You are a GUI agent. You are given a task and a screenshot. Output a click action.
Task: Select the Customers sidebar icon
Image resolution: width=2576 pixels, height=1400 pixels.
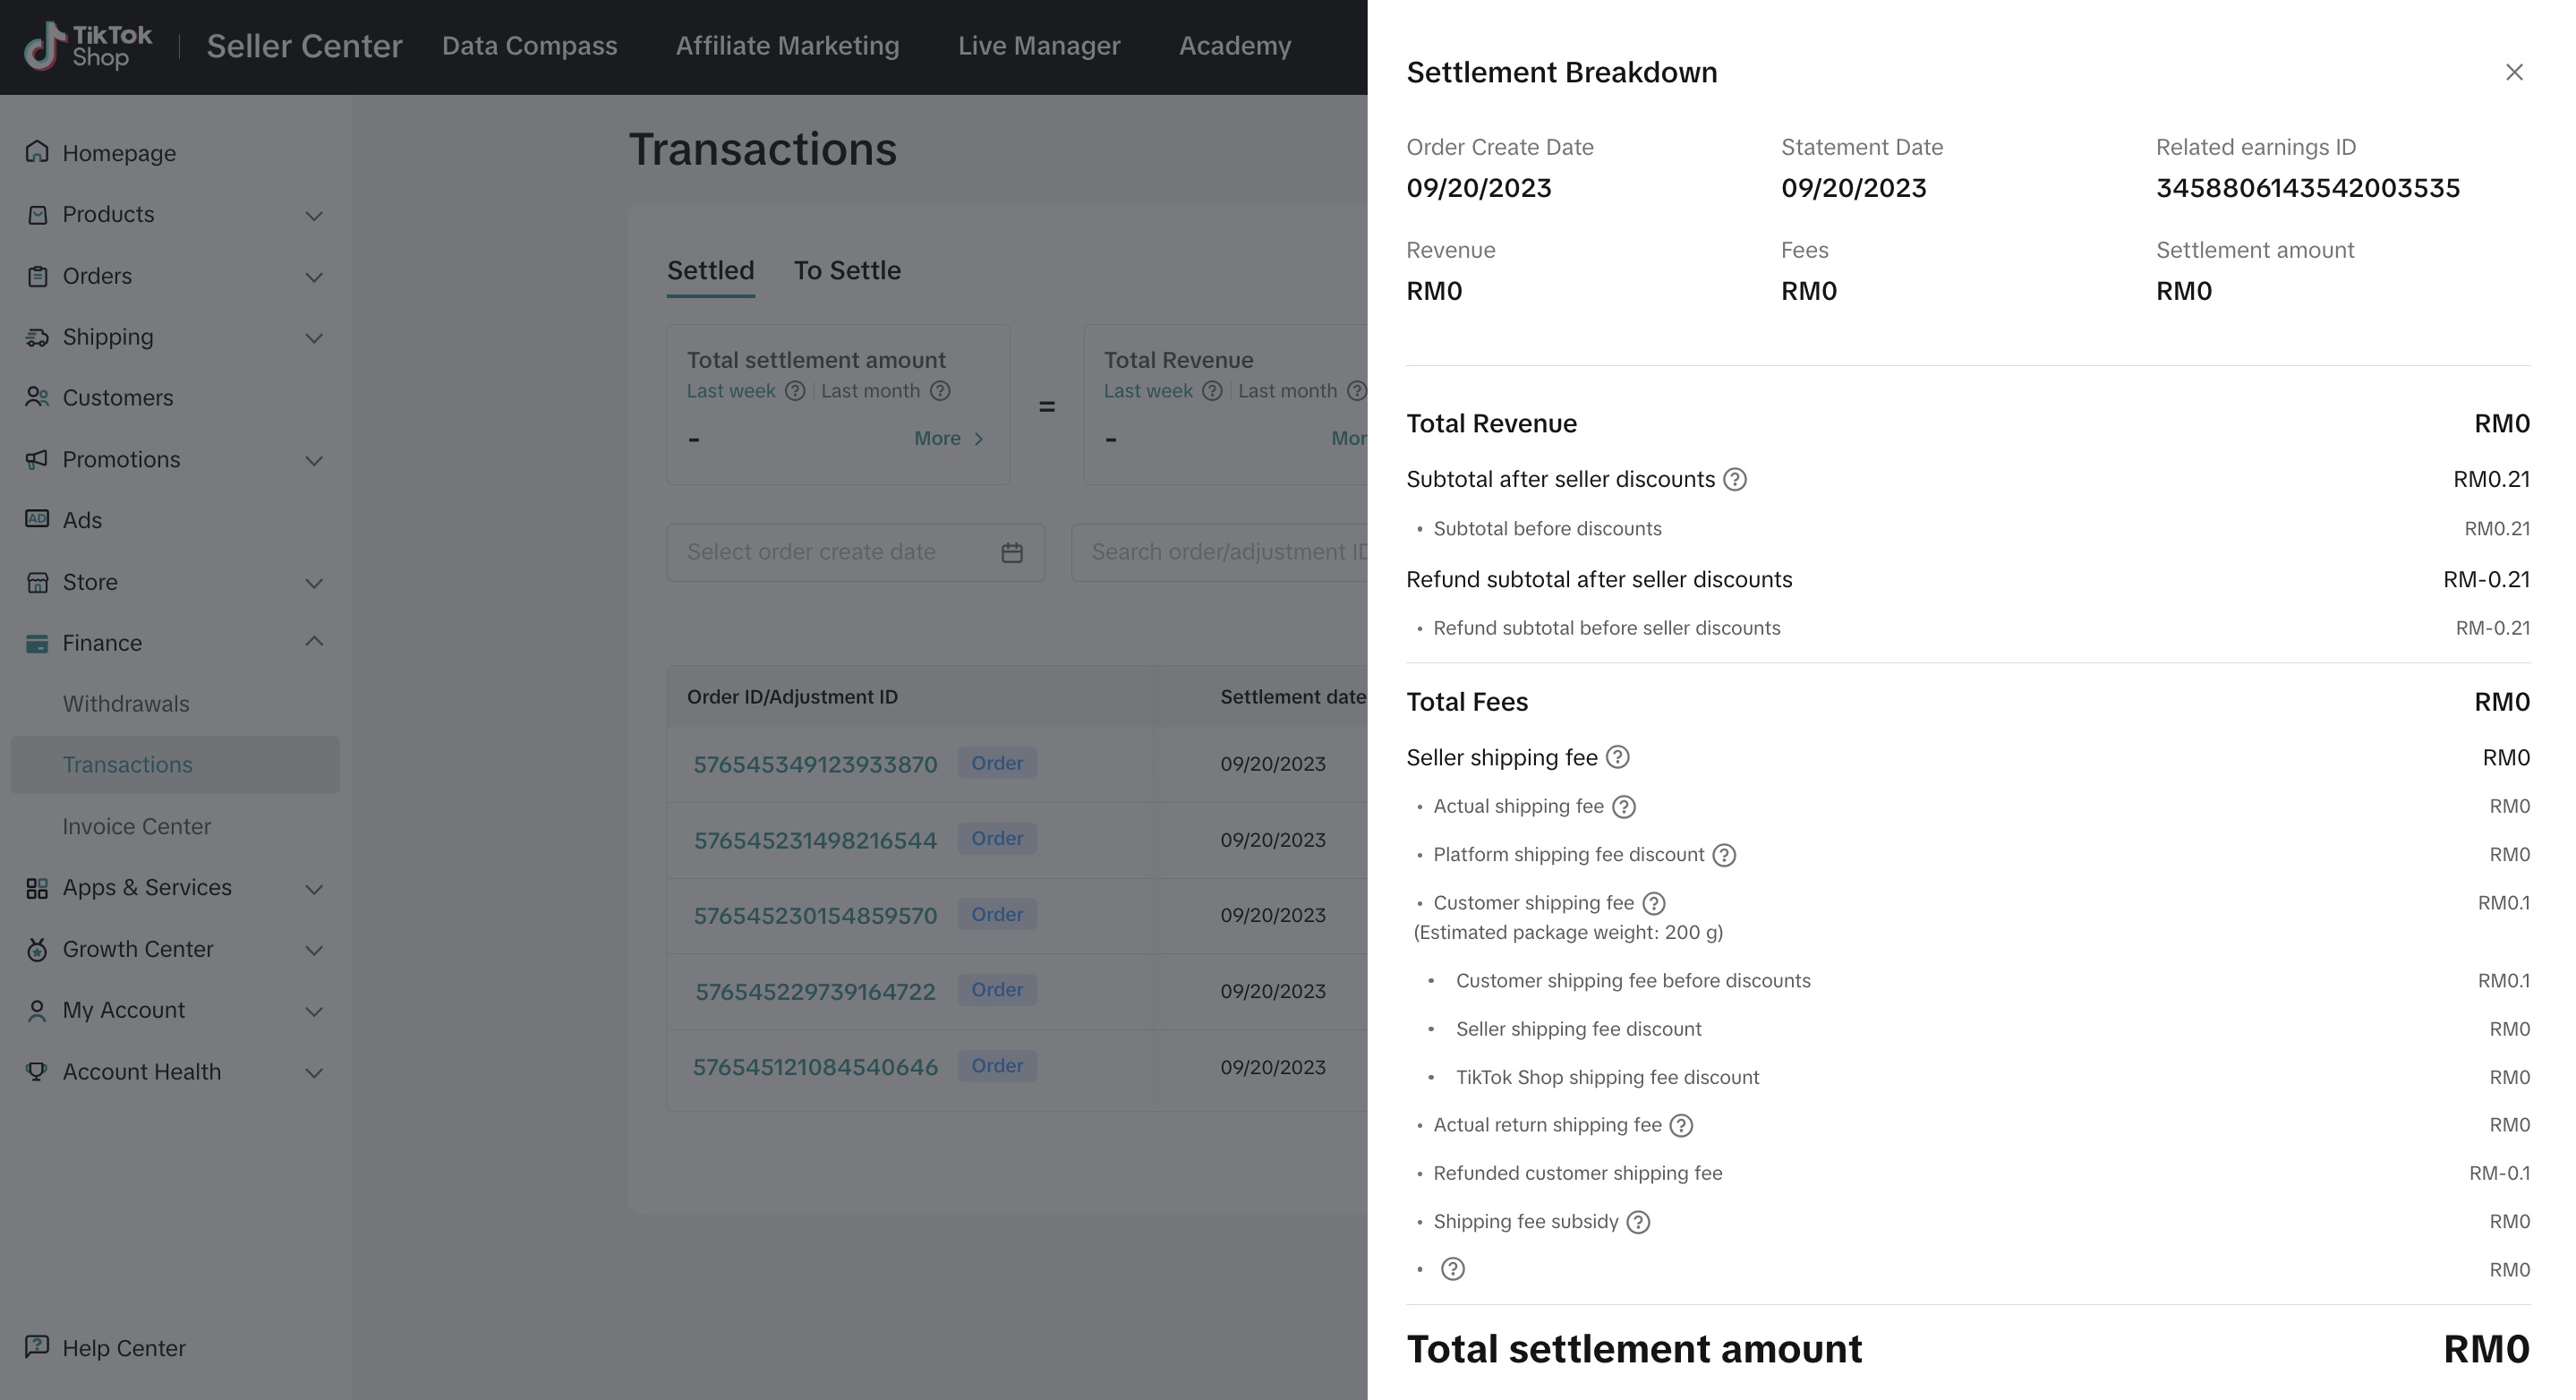(x=37, y=397)
